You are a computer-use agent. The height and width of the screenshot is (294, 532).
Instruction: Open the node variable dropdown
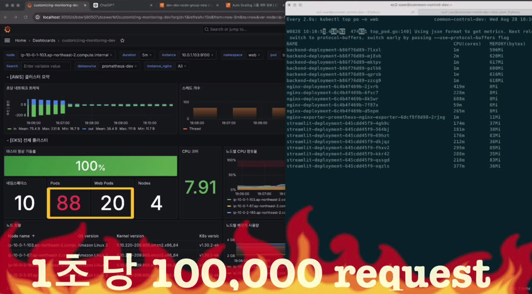pos(66,55)
